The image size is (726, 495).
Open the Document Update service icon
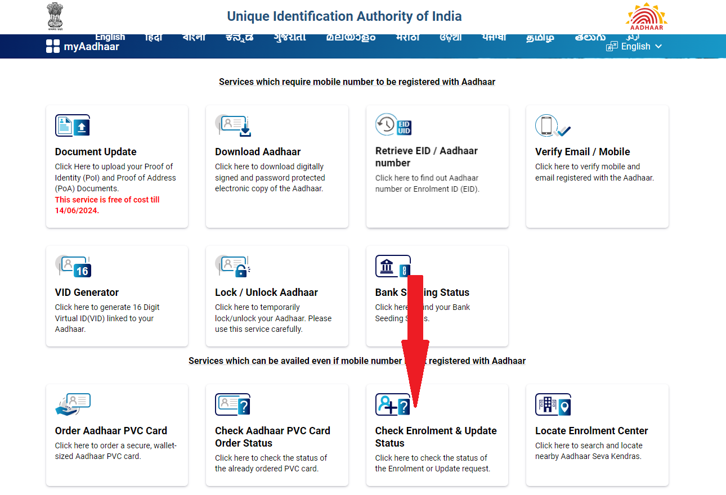(x=72, y=125)
